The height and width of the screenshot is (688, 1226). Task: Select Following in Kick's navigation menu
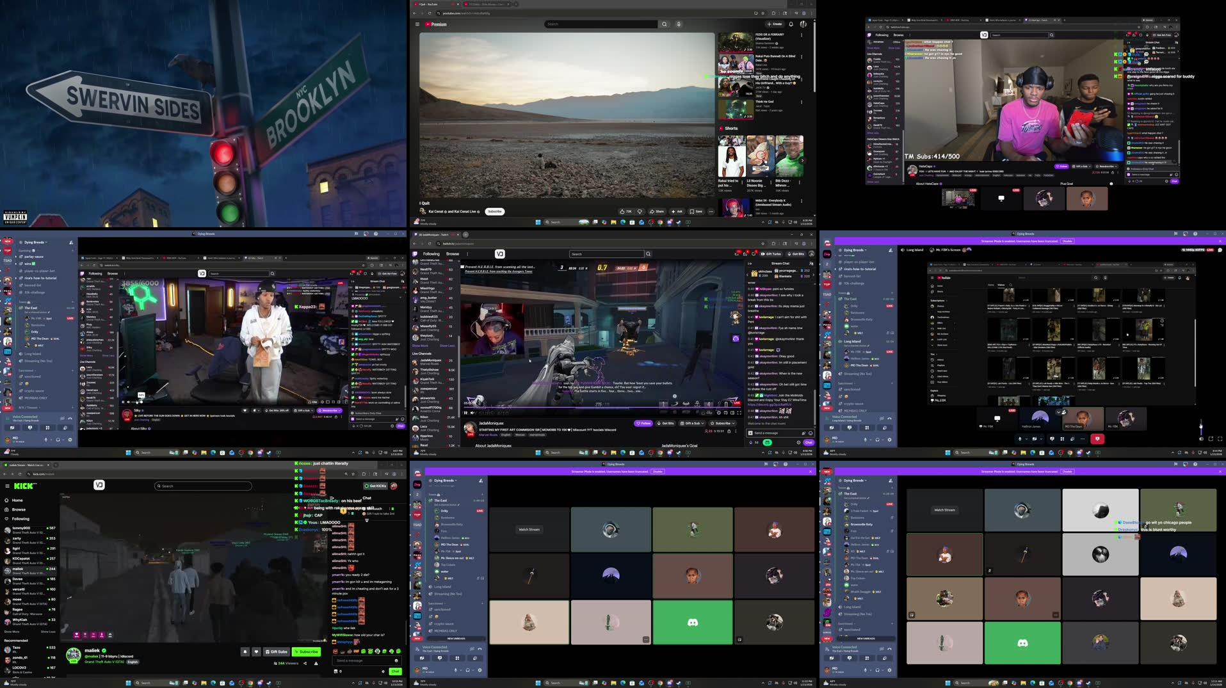[19, 519]
